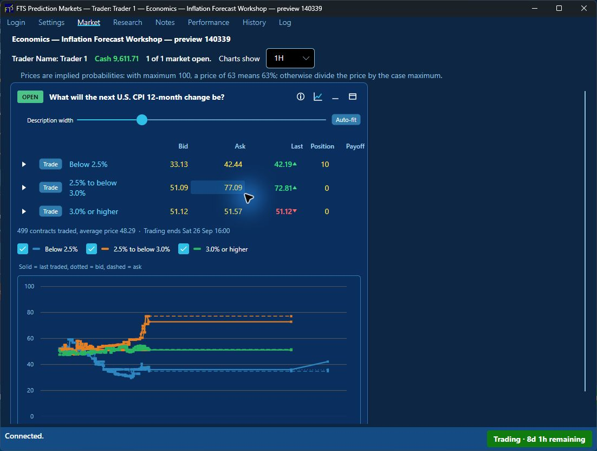Click the 3.0% or higher outcome label

click(x=94, y=211)
